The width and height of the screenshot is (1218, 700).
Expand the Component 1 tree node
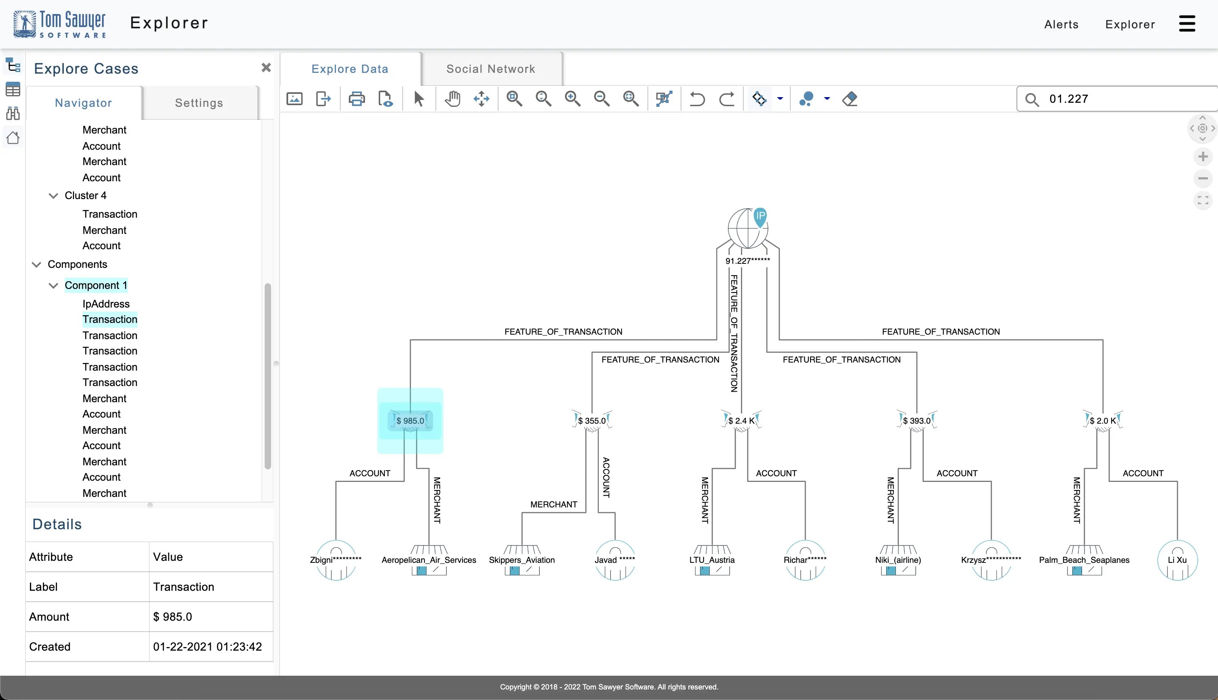coord(53,284)
